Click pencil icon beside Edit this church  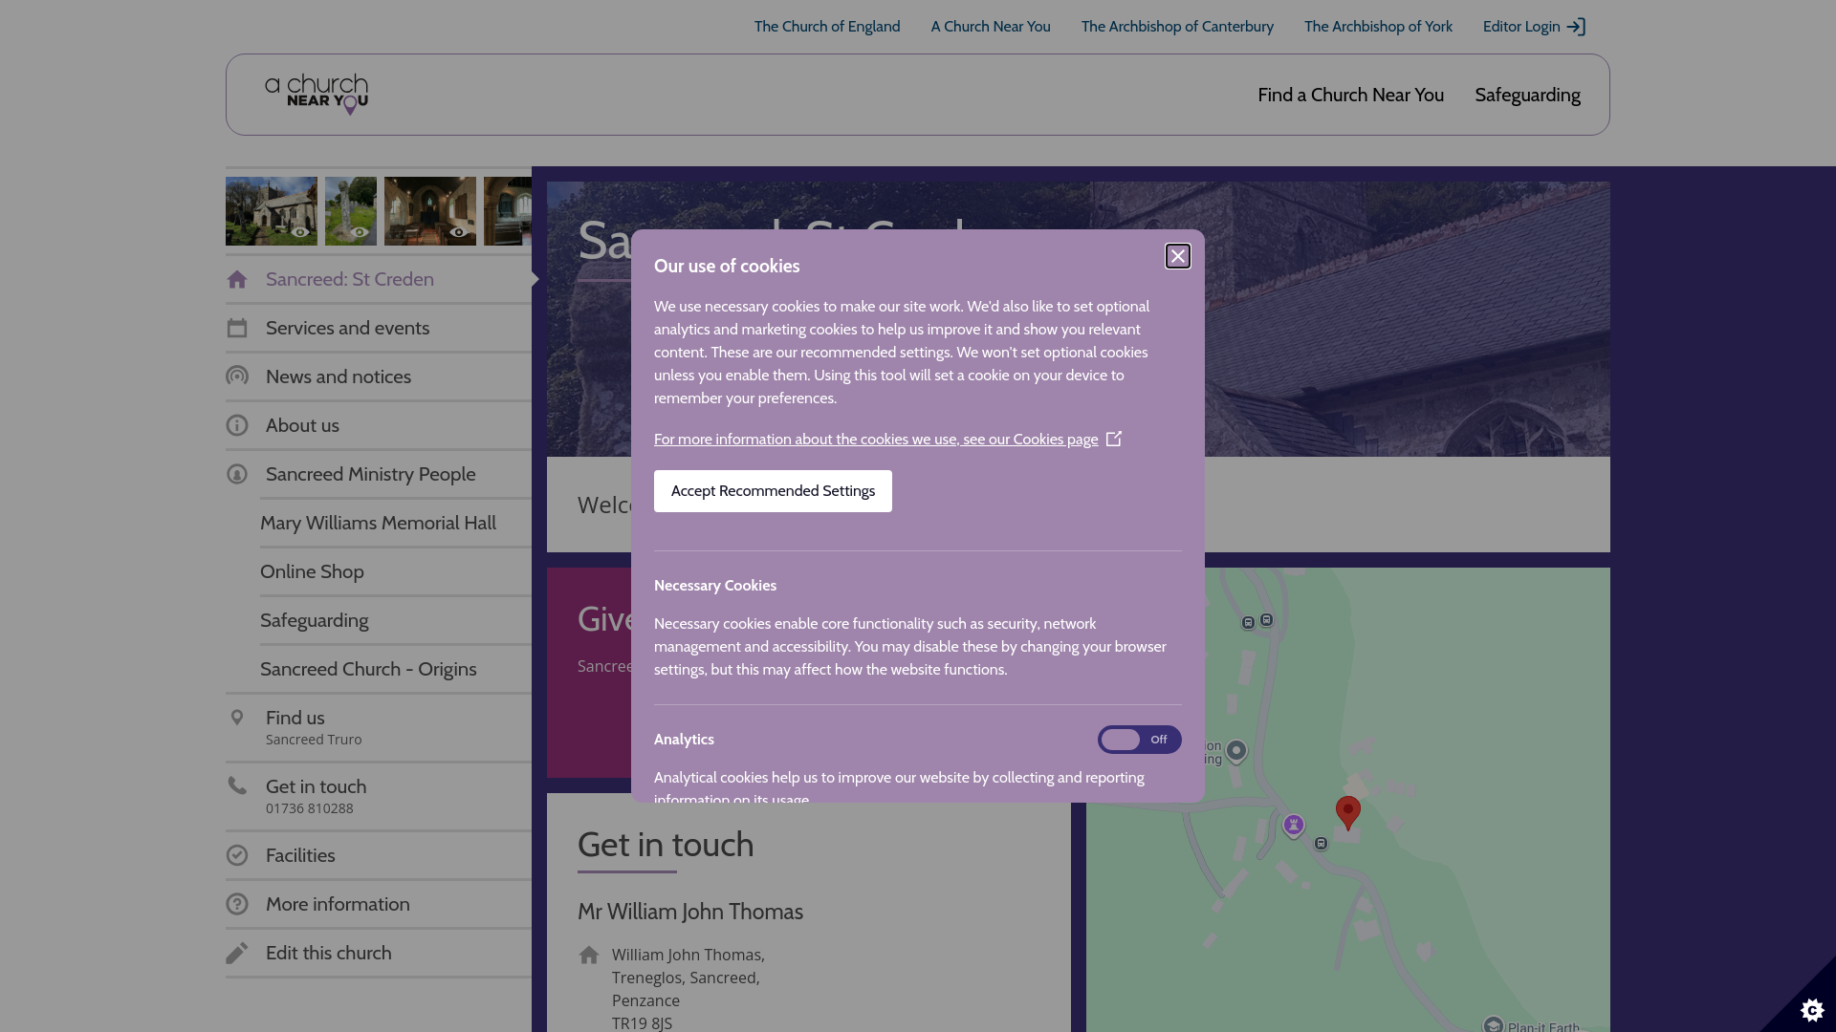tap(237, 953)
